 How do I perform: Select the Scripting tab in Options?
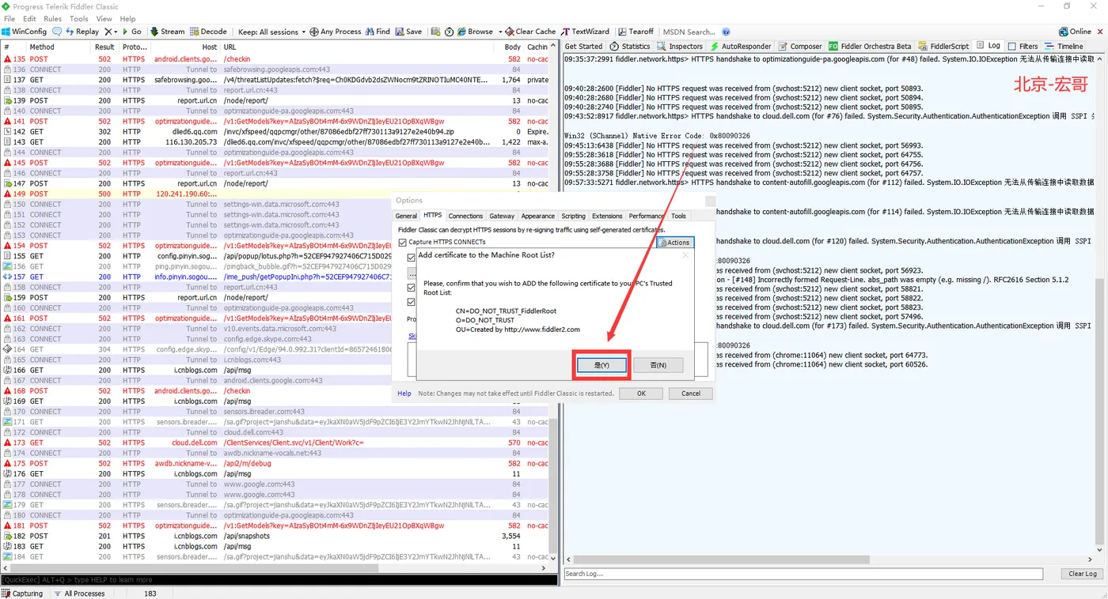[574, 216]
